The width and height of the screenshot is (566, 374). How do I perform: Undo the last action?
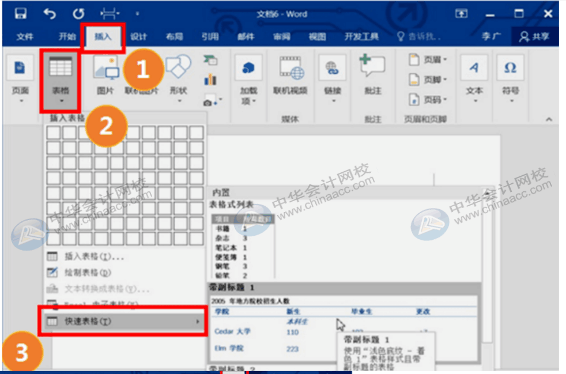[50, 14]
